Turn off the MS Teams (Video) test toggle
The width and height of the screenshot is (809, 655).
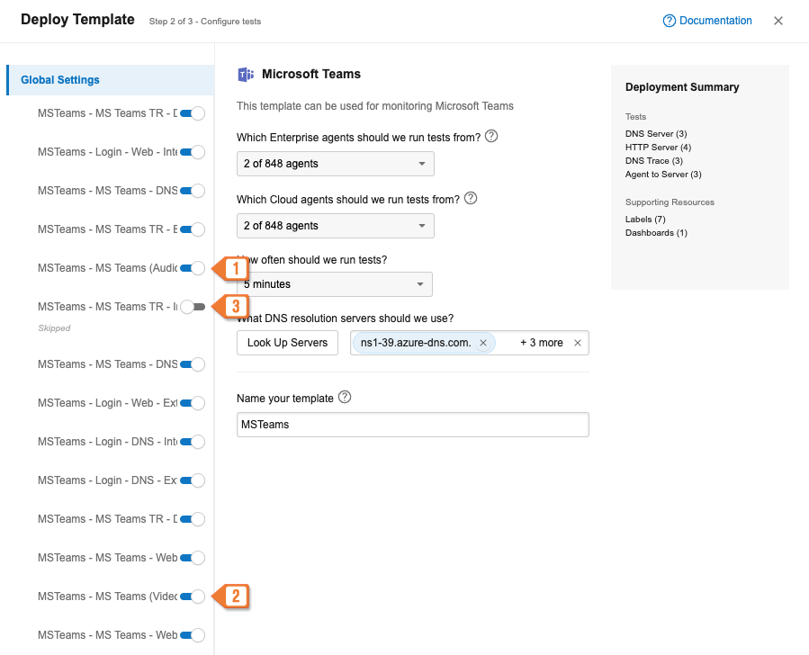tap(193, 597)
